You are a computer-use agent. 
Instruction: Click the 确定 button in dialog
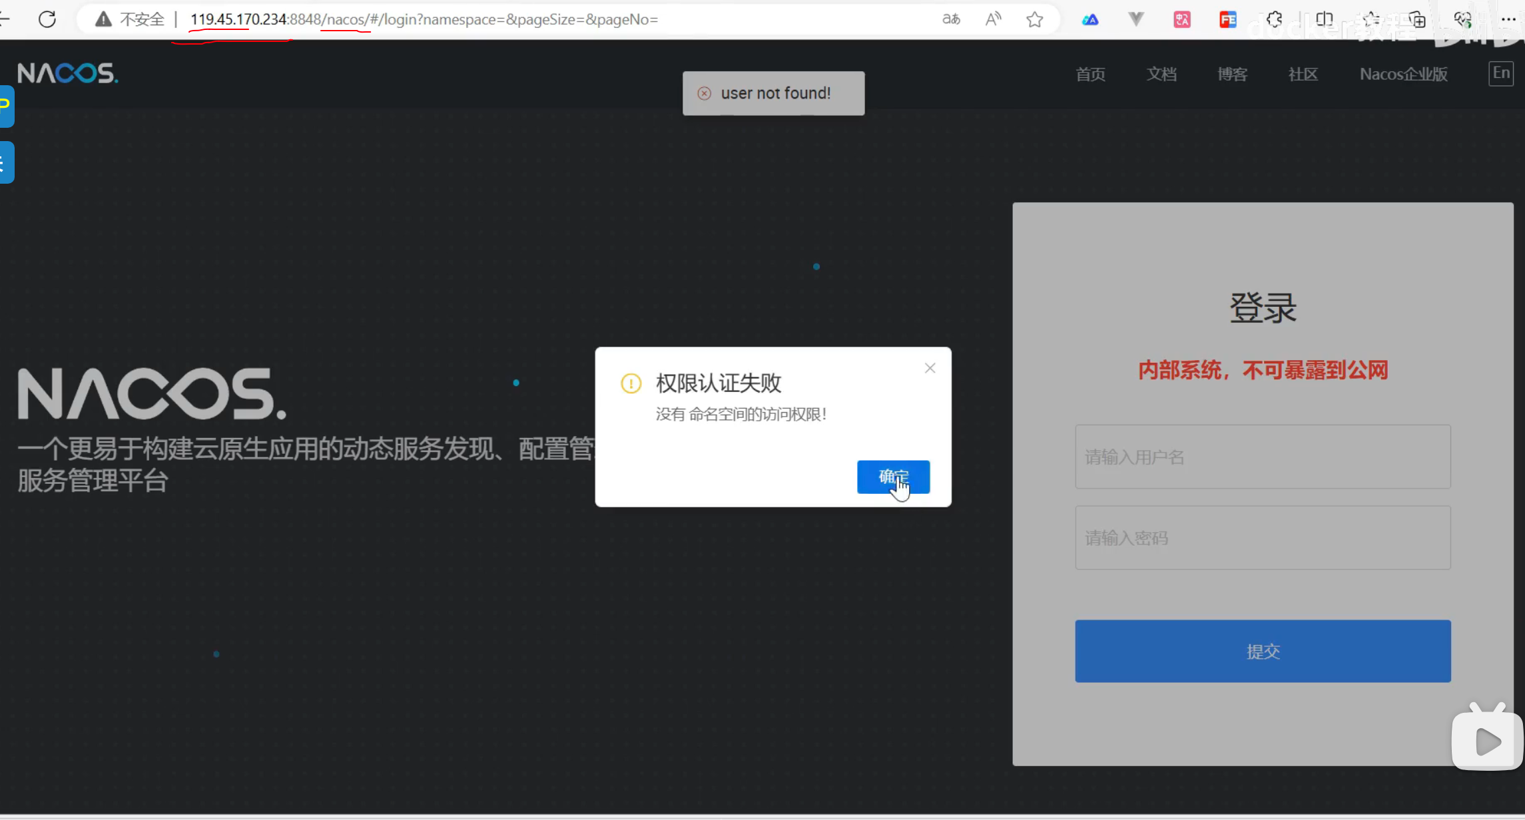(x=893, y=477)
